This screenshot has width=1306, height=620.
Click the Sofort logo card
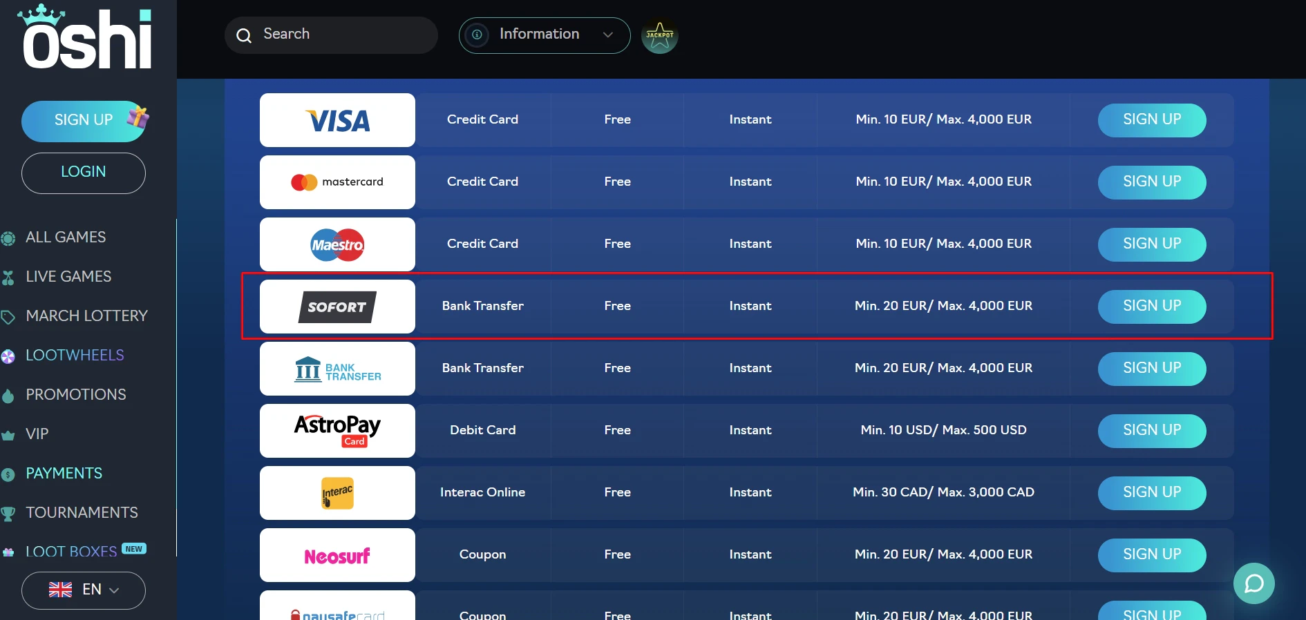[x=337, y=307]
